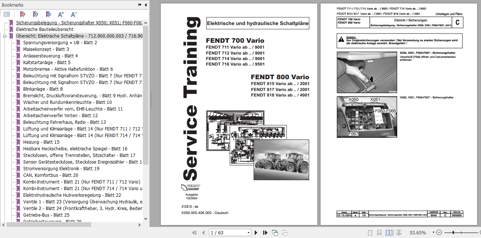Go to Ventile 1 - Blatt 23 bookmark
The width and height of the screenshot is (481, 238).
(x=83, y=202)
